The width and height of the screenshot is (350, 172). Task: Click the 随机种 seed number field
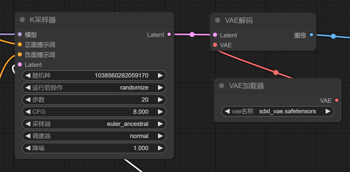(94, 75)
